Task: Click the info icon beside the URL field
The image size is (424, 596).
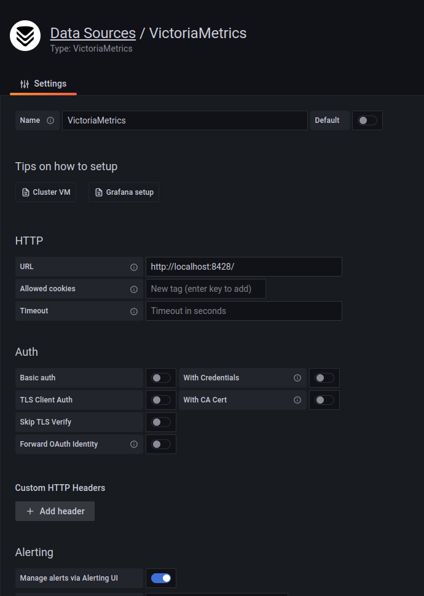Action: coord(134,267)
